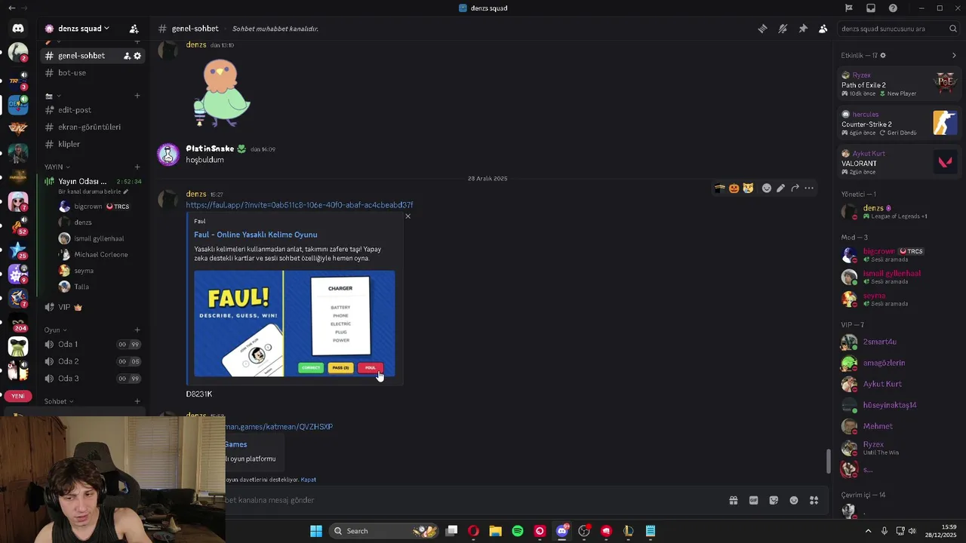Viewport: 966px width, 543px height.
Task: Add channel to YAYIN category
Action: (137, 167)
